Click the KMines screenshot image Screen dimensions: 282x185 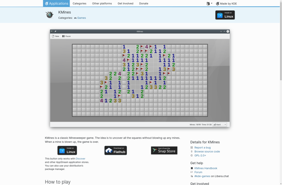coord(140,78)
